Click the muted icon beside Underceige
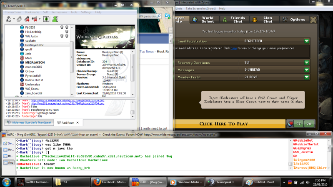This screenshot has width=333, height=187. pos(22,84)
